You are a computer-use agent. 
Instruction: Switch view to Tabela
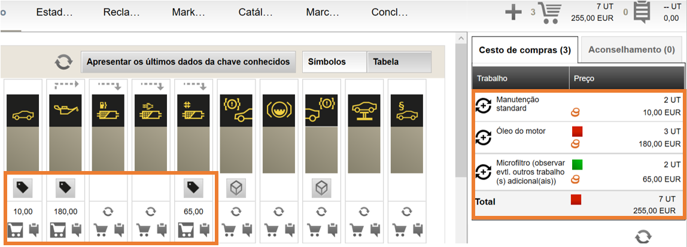pos(399,62)
